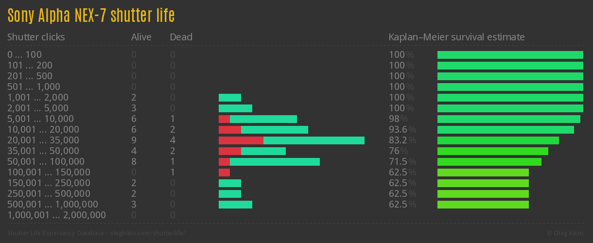Click red dead segment in 20,001–35,000 bar
Image resolution: width=593 pixels, height=243 pixels.
pyautogui.click(x=241, y=140)
